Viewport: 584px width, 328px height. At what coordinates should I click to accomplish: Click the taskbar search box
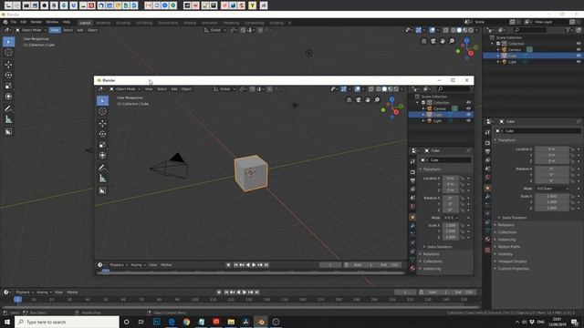67,322
